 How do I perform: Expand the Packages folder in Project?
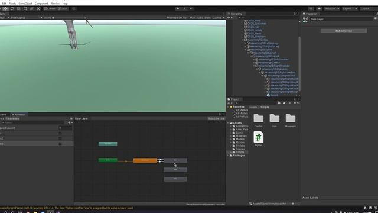pos(228,156)
